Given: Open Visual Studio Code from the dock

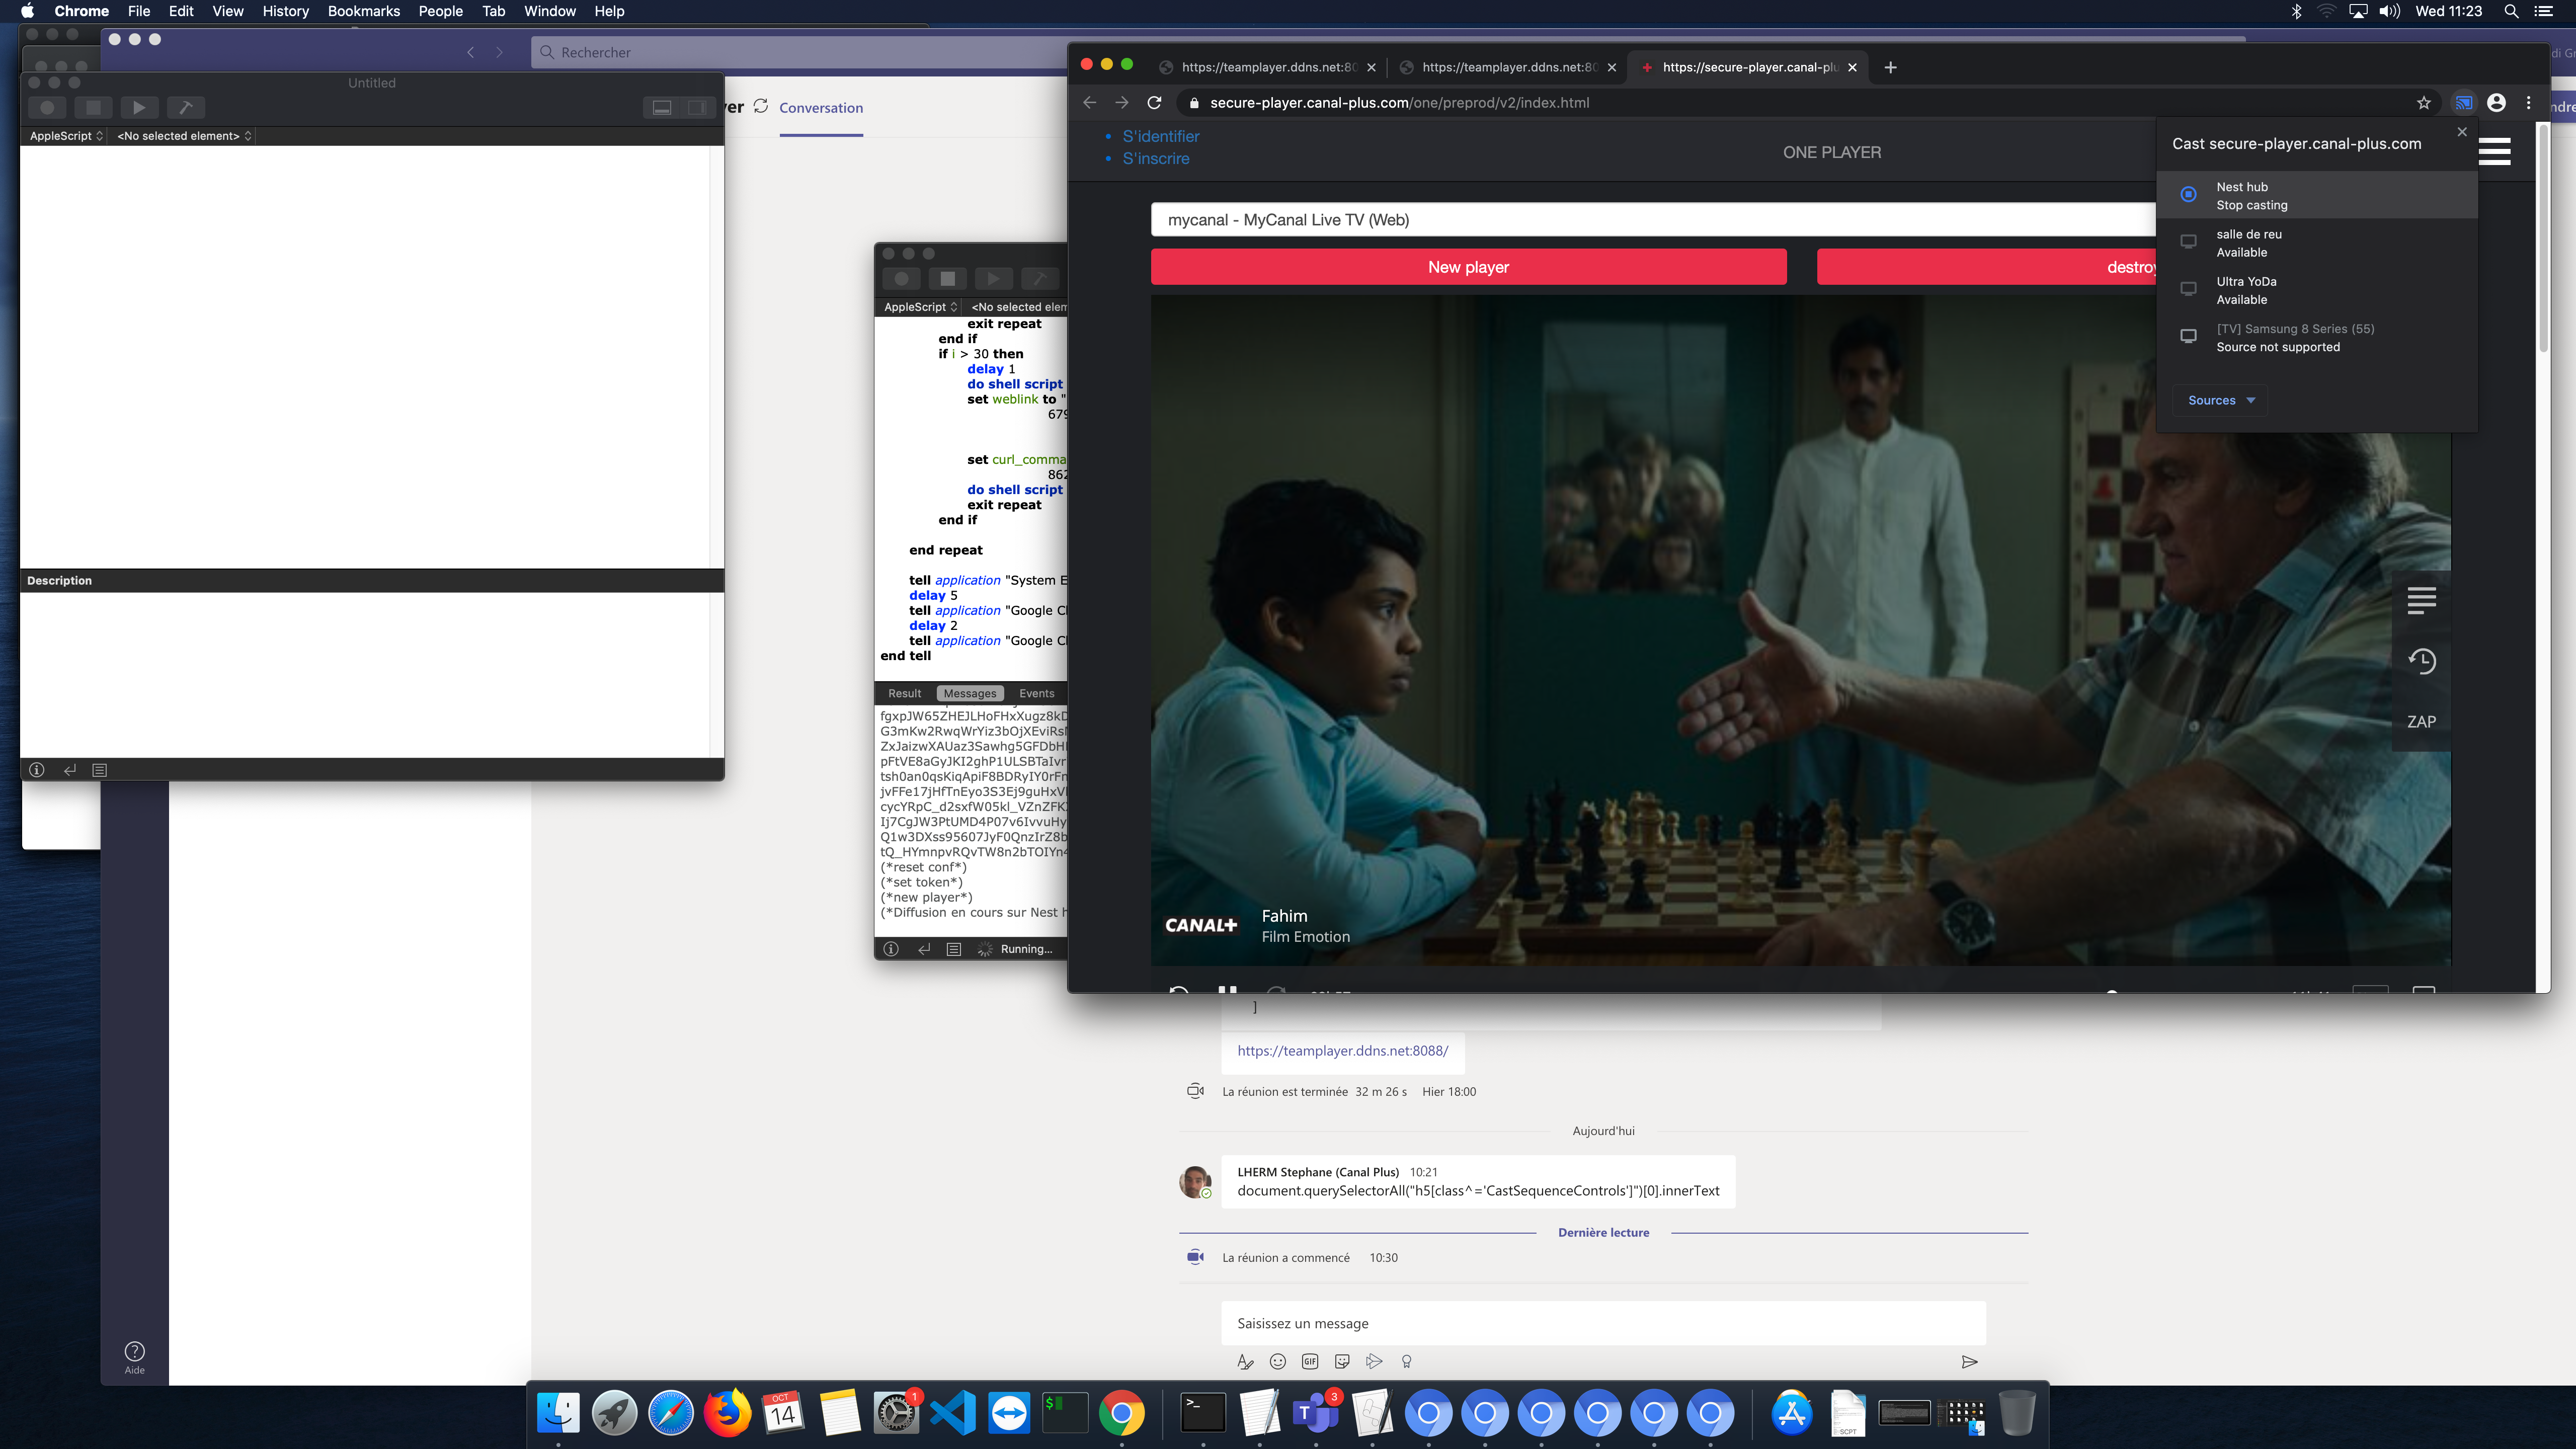Looking at the screenshot, I should [952, 1413].
